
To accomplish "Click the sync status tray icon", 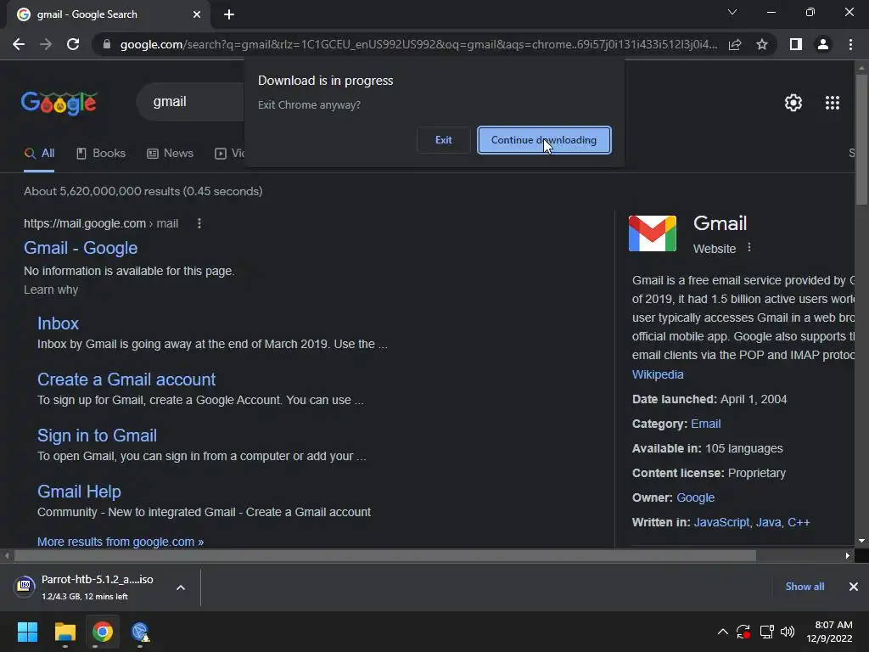I will click(743, 632).
